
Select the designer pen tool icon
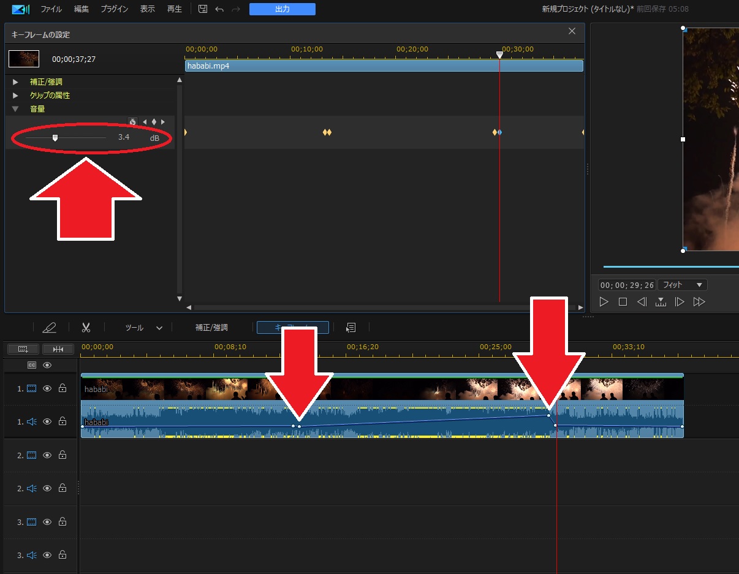50,328
